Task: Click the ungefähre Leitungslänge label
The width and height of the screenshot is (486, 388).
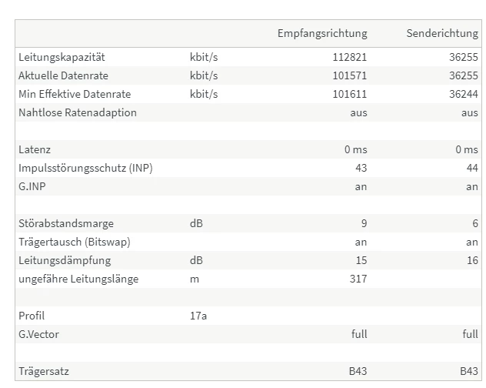Action: click(x=78, y=279)
